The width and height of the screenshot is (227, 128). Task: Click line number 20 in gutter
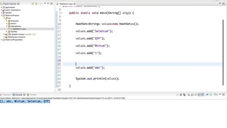(x=59, y=60)
